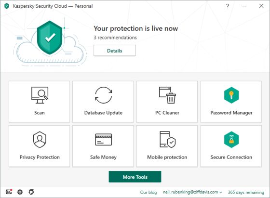
Task: Click the Mobile protection label
Action: click(167, 157)
